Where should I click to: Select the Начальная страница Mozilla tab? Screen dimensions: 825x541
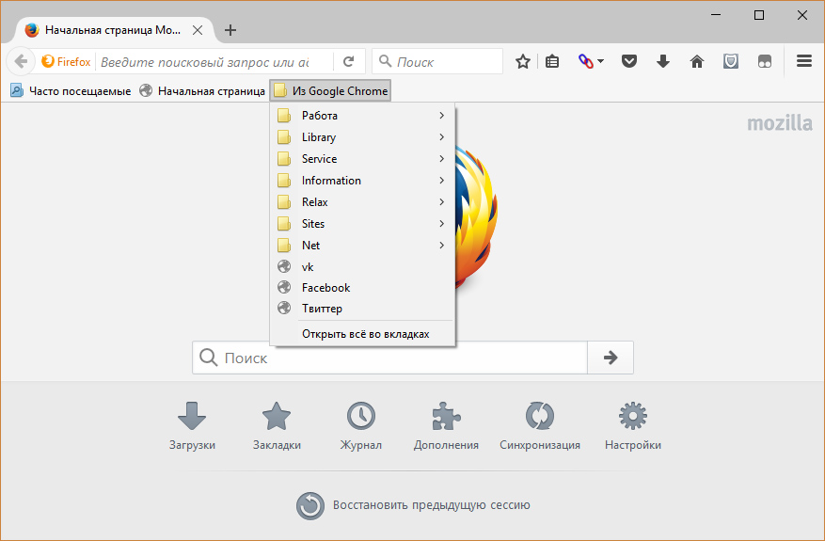coord(113,30)
